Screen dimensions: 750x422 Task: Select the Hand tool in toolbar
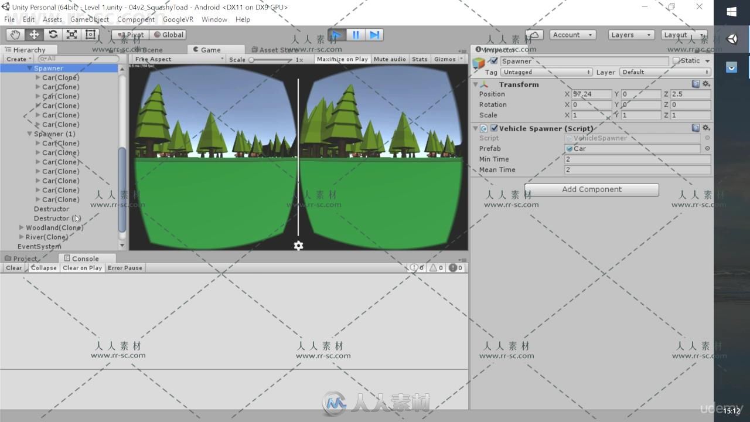(15, 35)
